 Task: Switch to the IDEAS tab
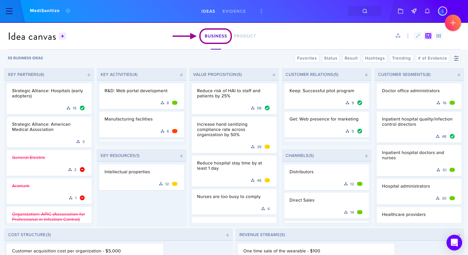[208, 11]
